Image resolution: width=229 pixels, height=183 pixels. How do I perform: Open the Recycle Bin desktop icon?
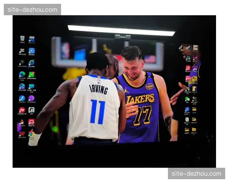pyautogui.click(x=22, y=39)
